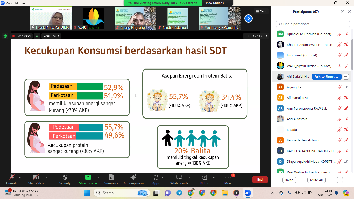Pop out the Participants panel

tap(343, 12)
